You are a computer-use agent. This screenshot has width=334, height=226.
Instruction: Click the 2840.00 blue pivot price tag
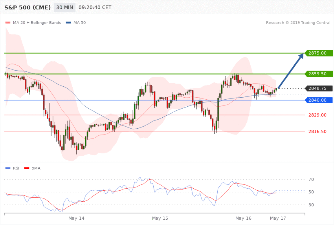(x=319, y=100)
